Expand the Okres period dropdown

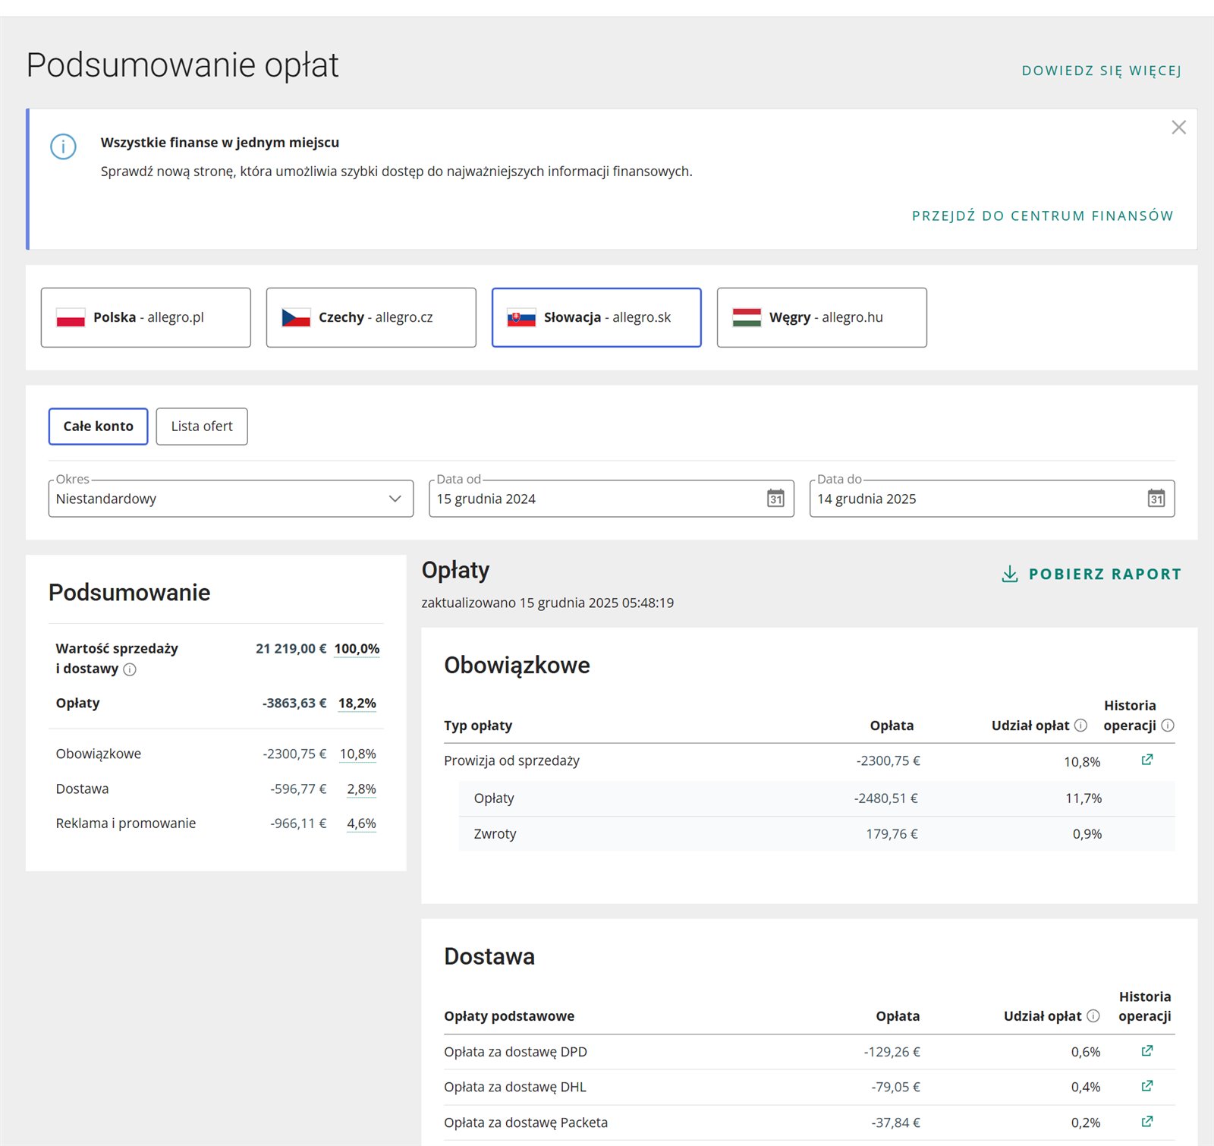[x=231, y=499]
